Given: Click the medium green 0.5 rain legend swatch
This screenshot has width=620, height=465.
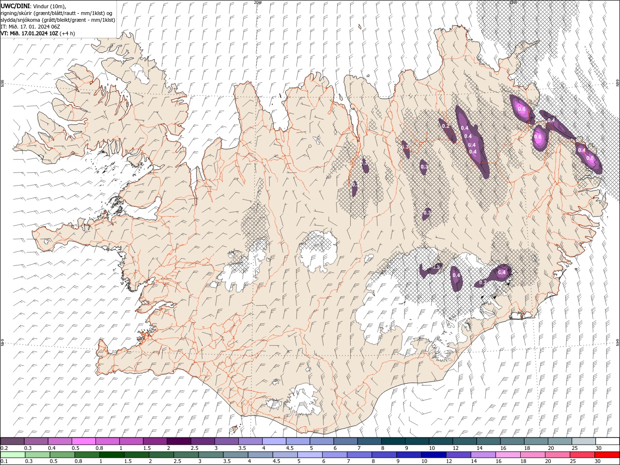Looking at the screenshot, I should coord(62,455).
